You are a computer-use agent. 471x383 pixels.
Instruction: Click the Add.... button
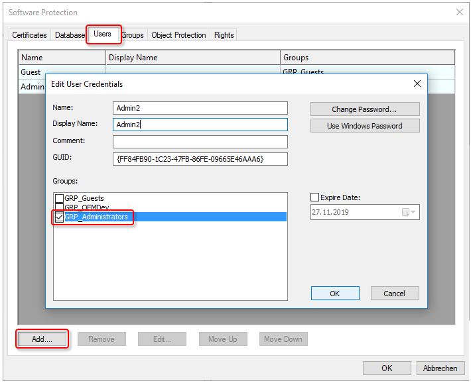pyautogui.click(x=42, y=339)
